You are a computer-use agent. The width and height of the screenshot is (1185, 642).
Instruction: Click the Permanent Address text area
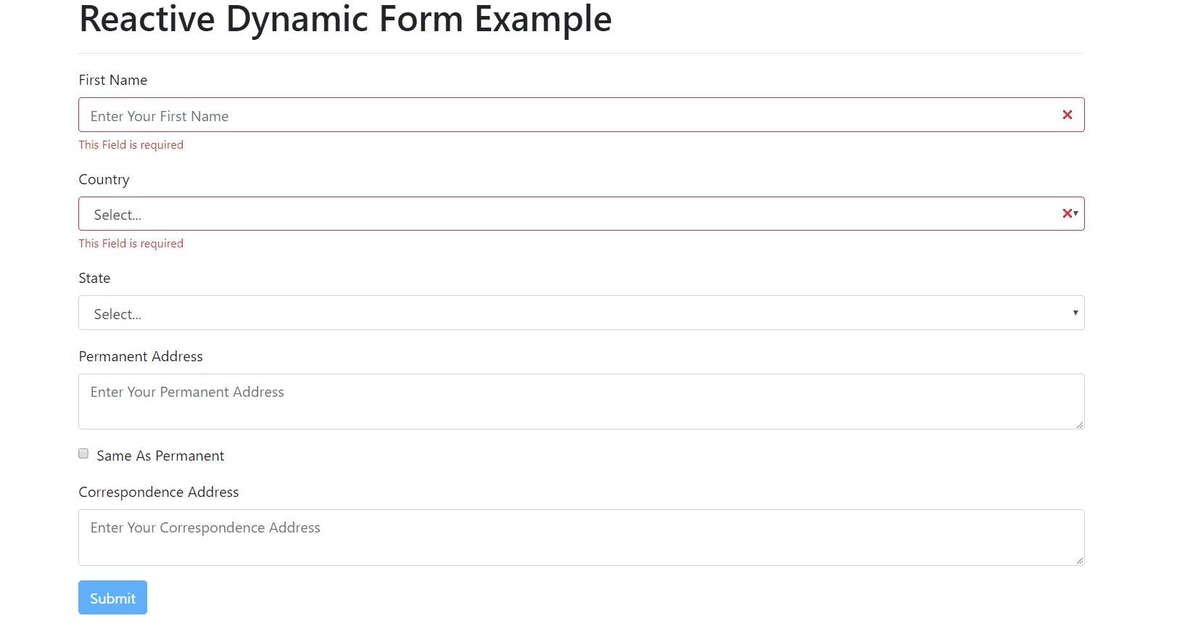coord(508,401)
